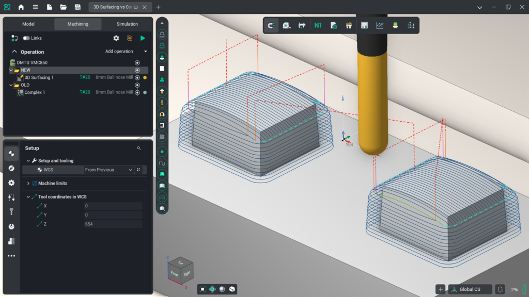Collapse the OLD folder in operation tree
The width and height of the screenshot is (529, 297).
coord(11,85)
